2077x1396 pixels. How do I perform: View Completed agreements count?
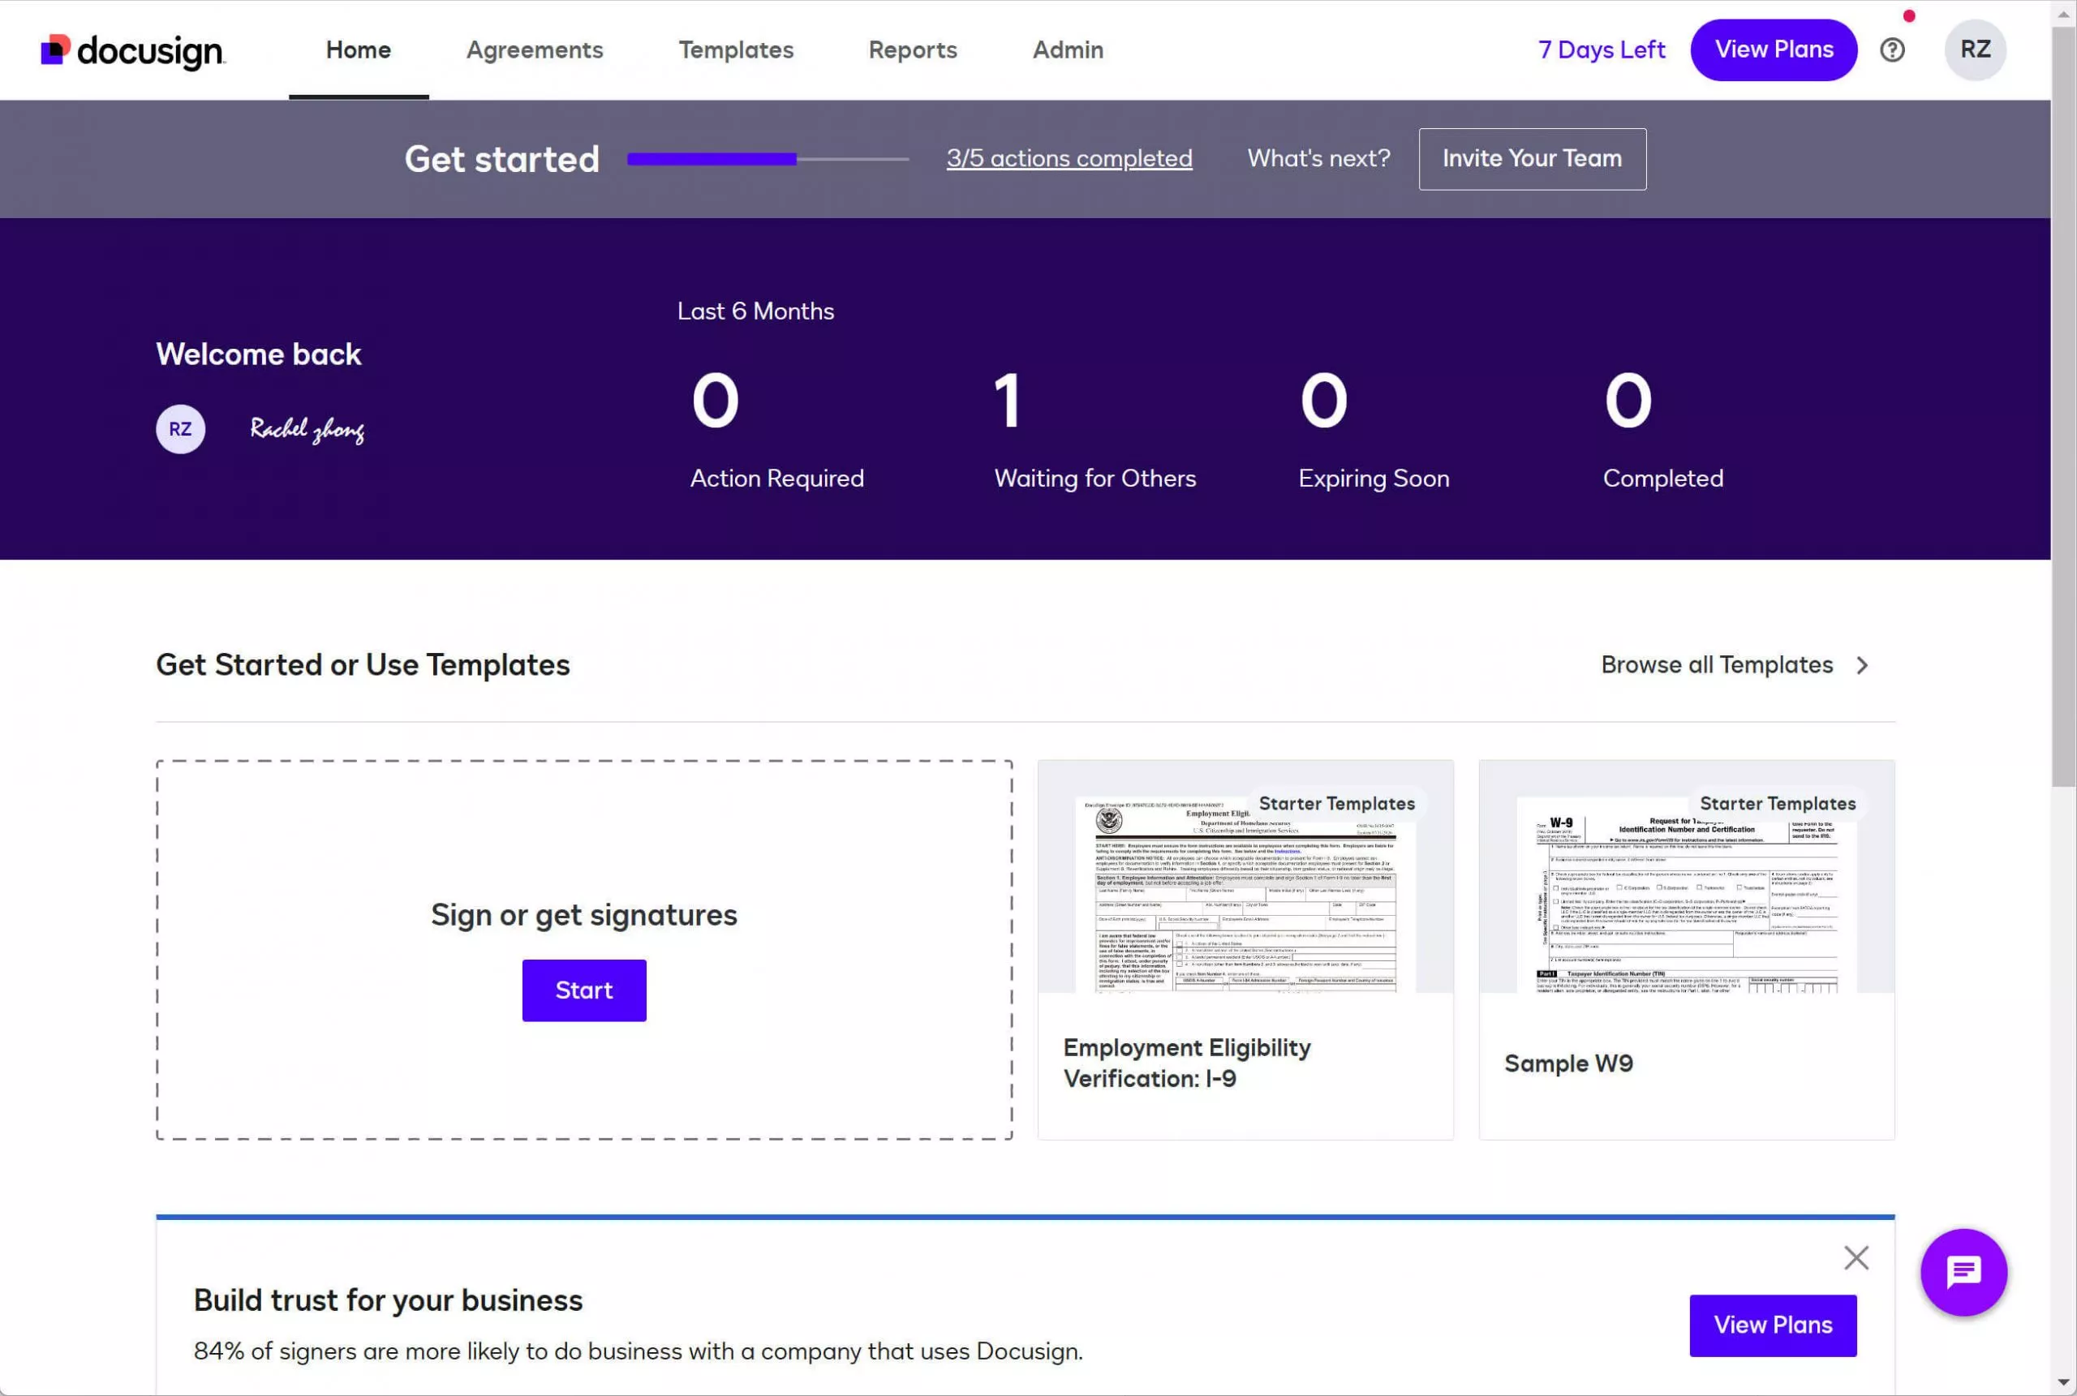[x=1662, y=429]
